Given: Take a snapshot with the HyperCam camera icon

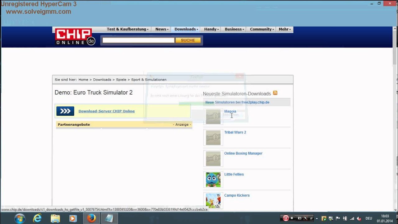Looking at the screenshot, I should point(300,218).
